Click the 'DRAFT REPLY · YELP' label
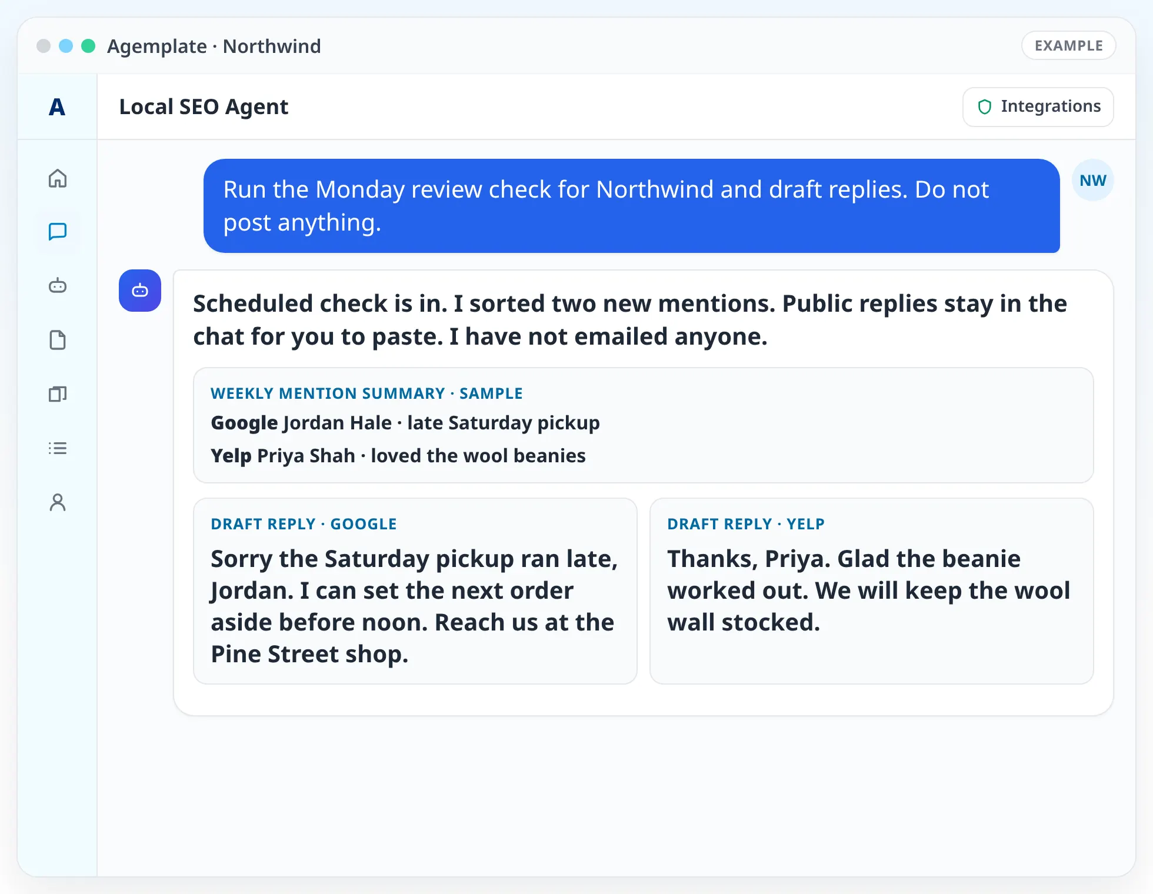Screen dimensions: 1153x894 (x=746, y=524)
